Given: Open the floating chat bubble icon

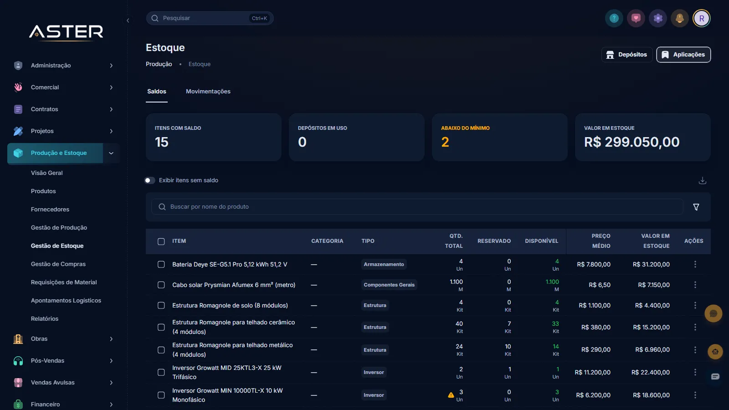Looking at the screenshot, I should [x=714, y=313].
